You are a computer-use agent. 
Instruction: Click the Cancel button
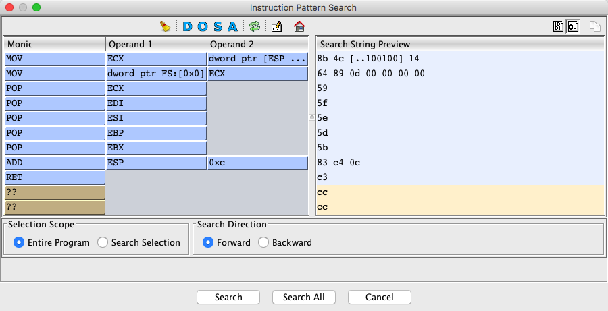pos(379,297)
